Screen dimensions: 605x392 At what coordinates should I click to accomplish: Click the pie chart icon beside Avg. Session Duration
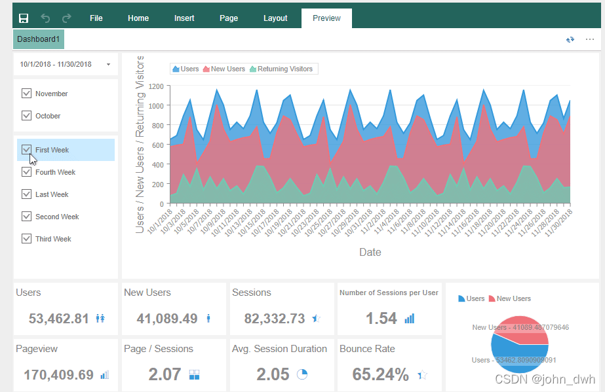301,375
